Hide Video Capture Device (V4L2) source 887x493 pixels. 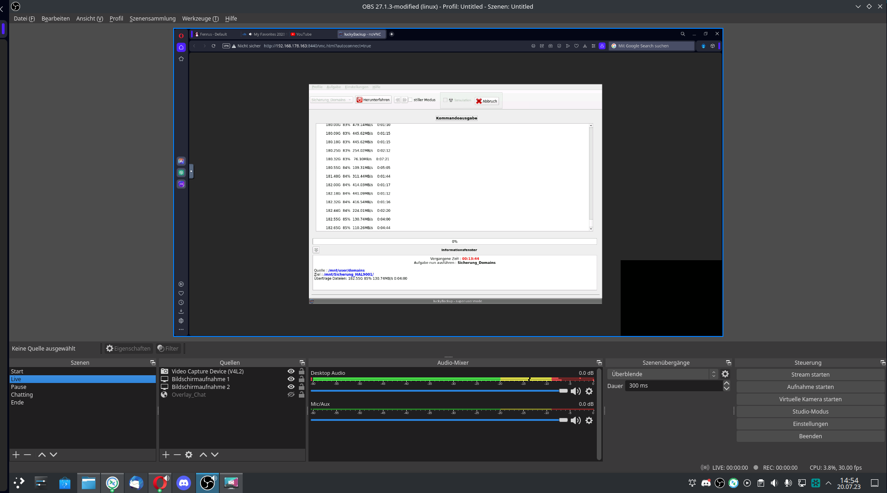291,372
